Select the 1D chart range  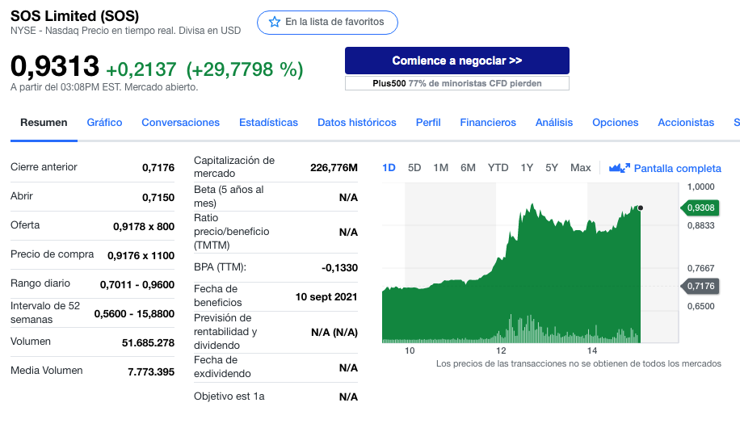[389, 168]
